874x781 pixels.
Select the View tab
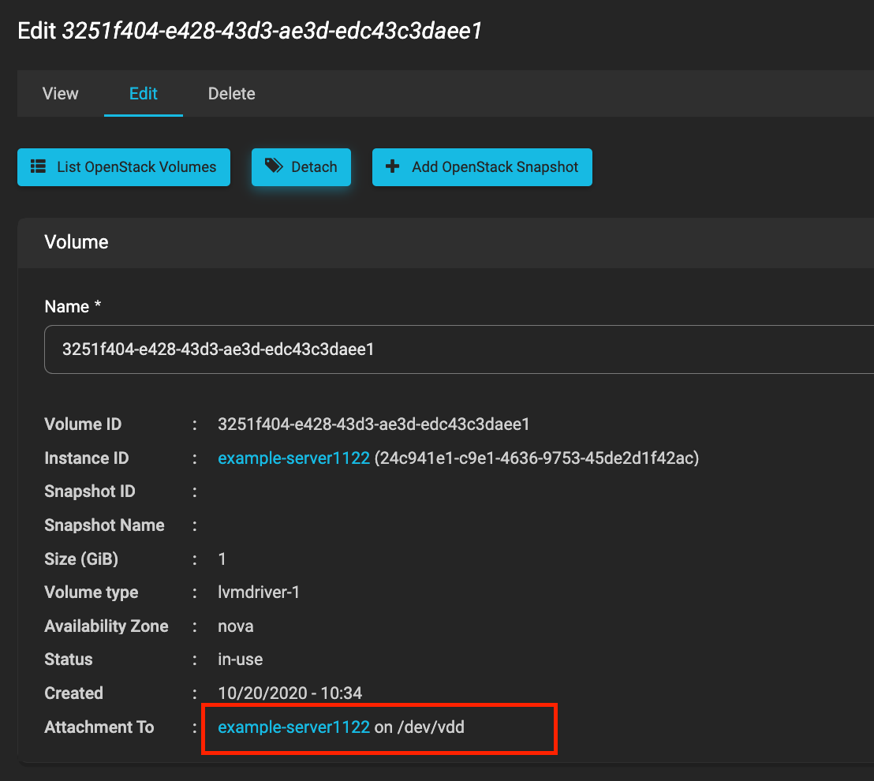pos(60,93)
